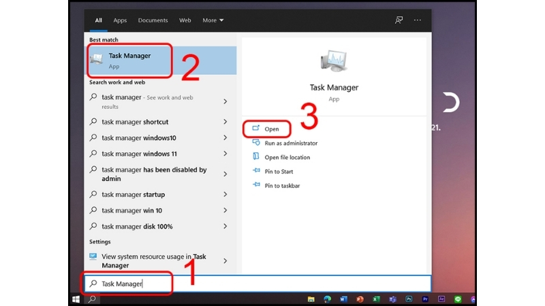Viewport: 545px width, 306px height.
Task: Select the All search tab
Action: 98,20
